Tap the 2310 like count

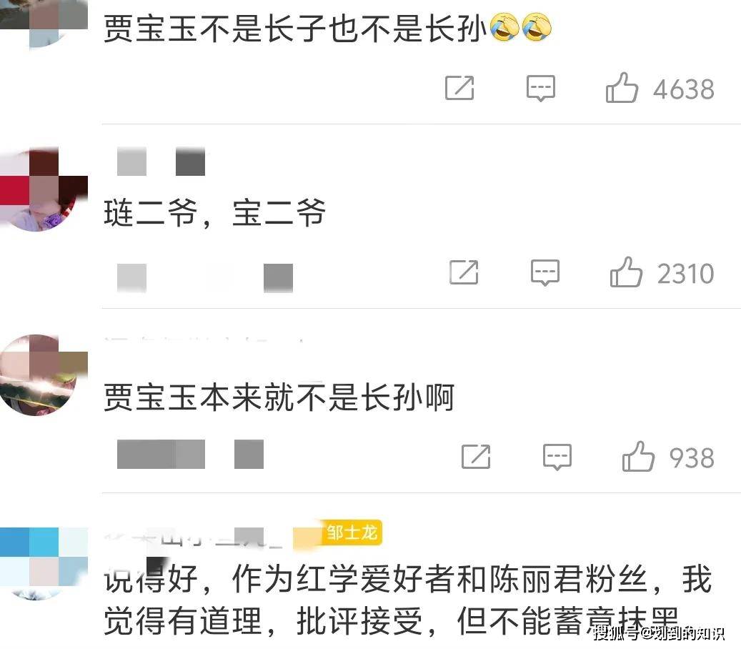tap(686, 273)
